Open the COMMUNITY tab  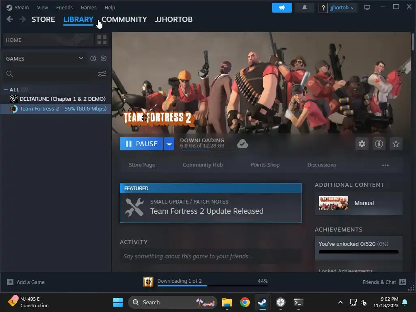tap(124, 19)
